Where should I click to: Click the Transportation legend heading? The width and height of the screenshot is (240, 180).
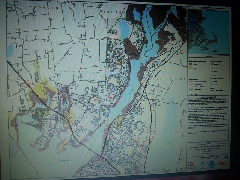[x=193, y=79]
